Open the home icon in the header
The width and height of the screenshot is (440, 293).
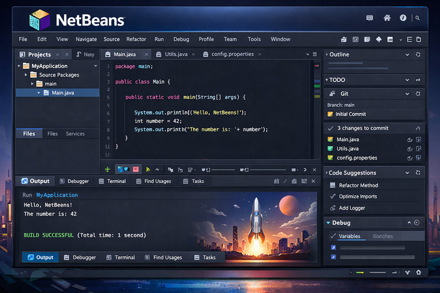click(387, 18)
